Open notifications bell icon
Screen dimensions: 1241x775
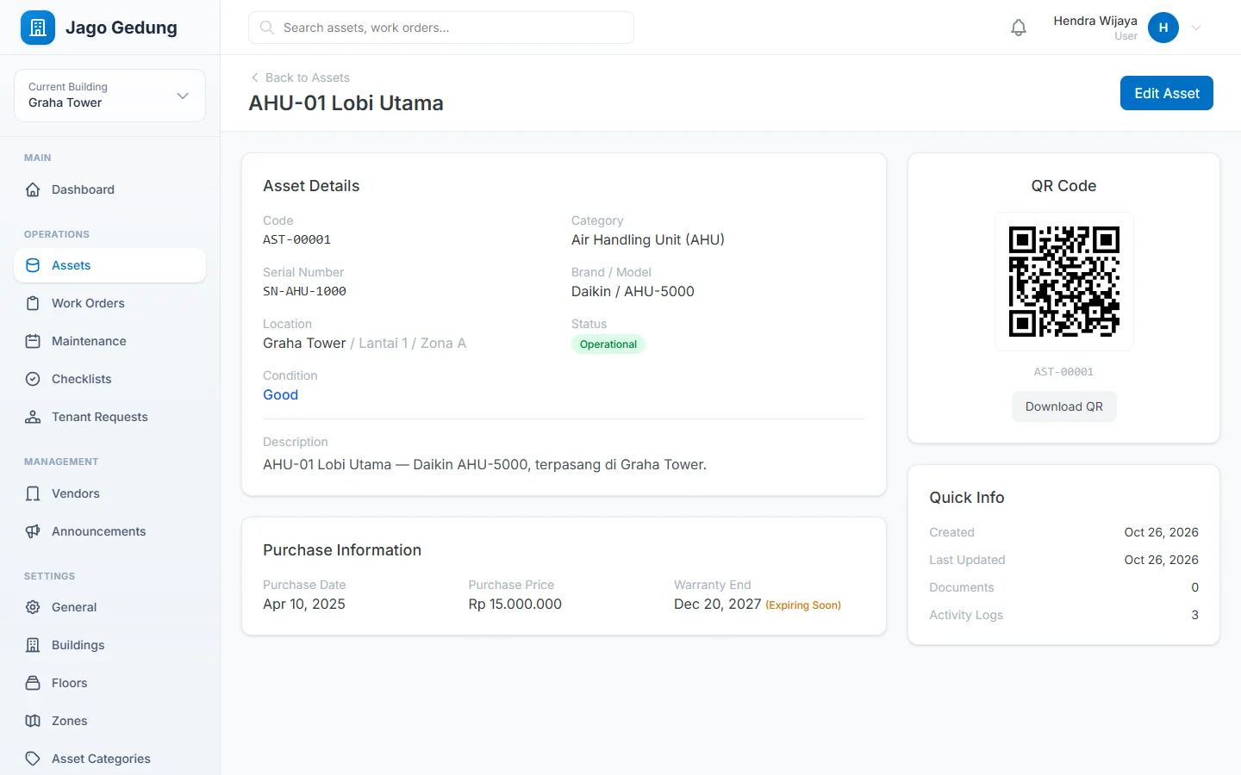pos(1019,28)
